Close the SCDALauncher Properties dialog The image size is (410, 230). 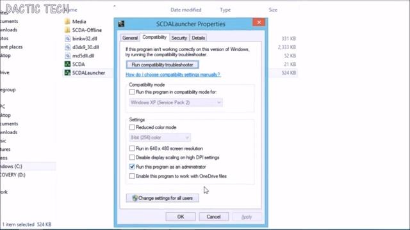[259, 22]
